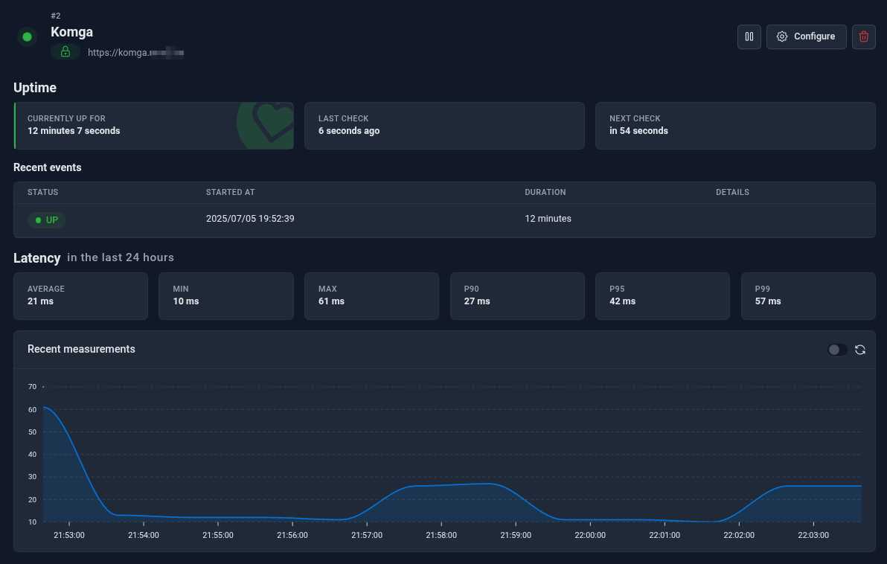The height and width of the screenshot is (564, 887).
Task: Click the Last Check 6 seconds ago card
Action: click(444, 126)
